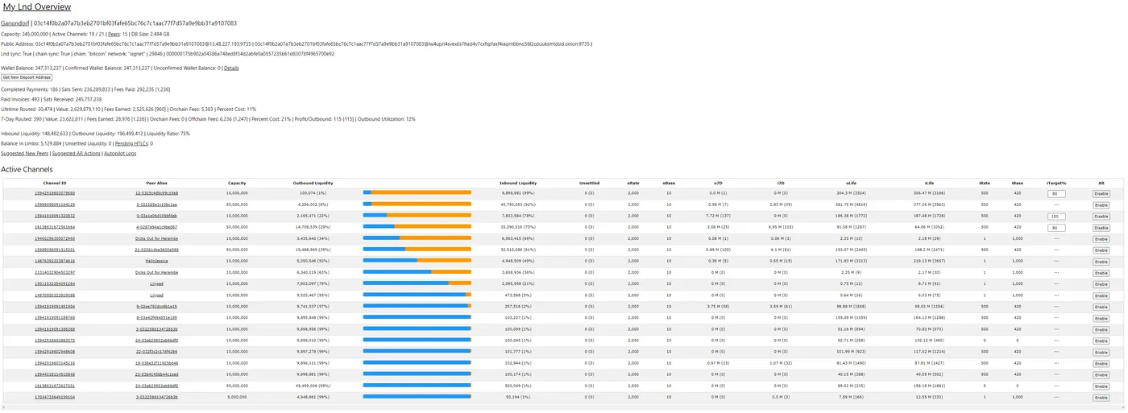Open wallet balance Details link
The height and width of the screenshot is (413, 1128).
coord(231,68)
